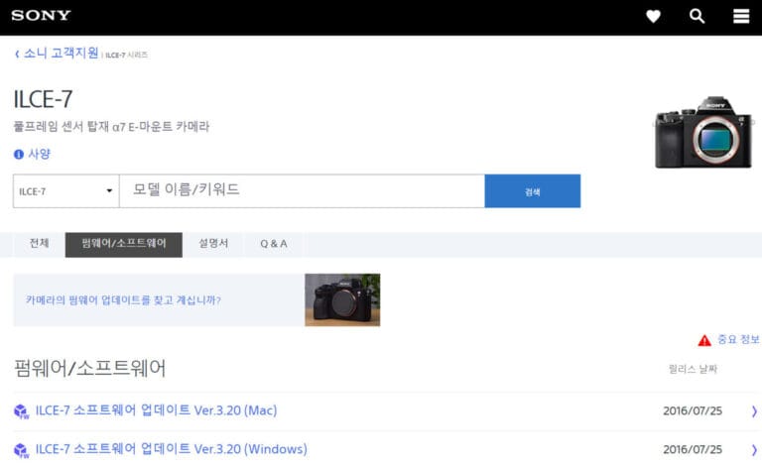The height and width of the screenshot is (467, 762).
Task: Click firmware icon for Ver.3.20 (Mac)
Action: pyautogui.click(x=22, y=411)
